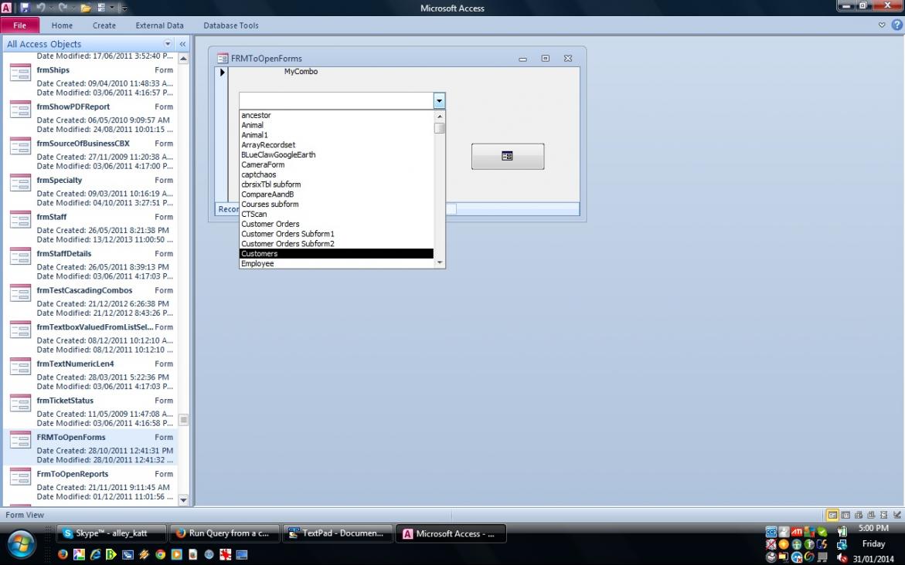905x565 pixels.
Task: Choose 'CTScan' from the combo list
Action: (336, 214)
